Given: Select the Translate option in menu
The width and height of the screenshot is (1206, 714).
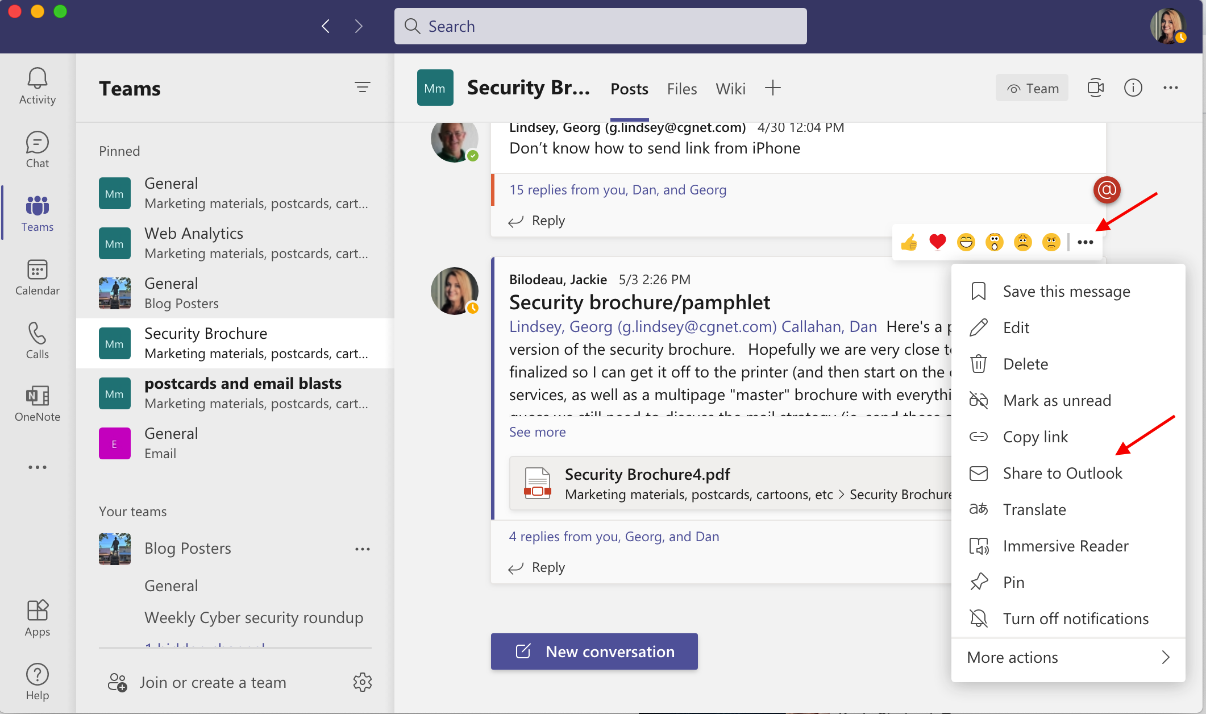Looking at the screenshot, I should [x=1034, y=508].
